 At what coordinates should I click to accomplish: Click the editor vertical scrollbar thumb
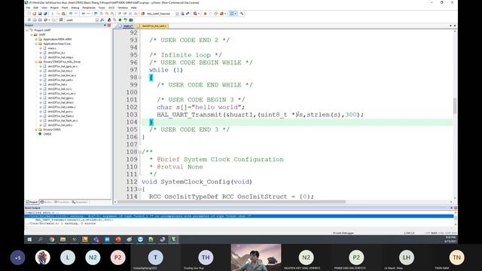click(455, 105)
